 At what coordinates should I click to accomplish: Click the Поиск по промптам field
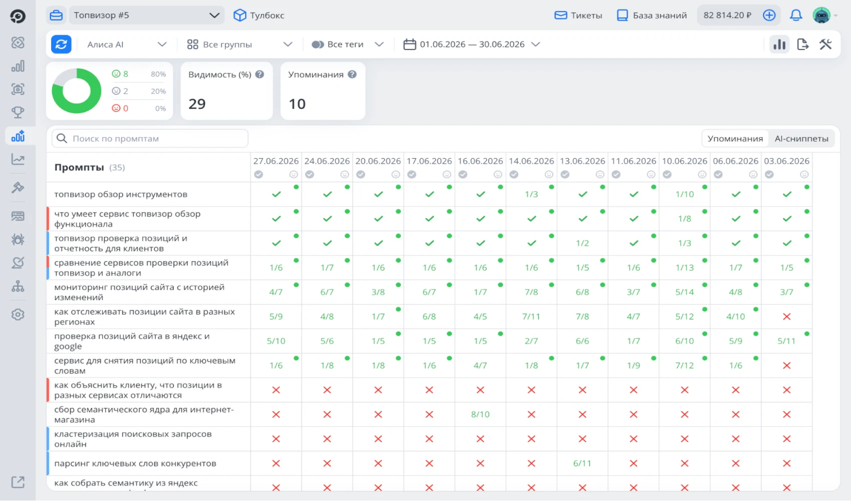[x=150, y=139]
